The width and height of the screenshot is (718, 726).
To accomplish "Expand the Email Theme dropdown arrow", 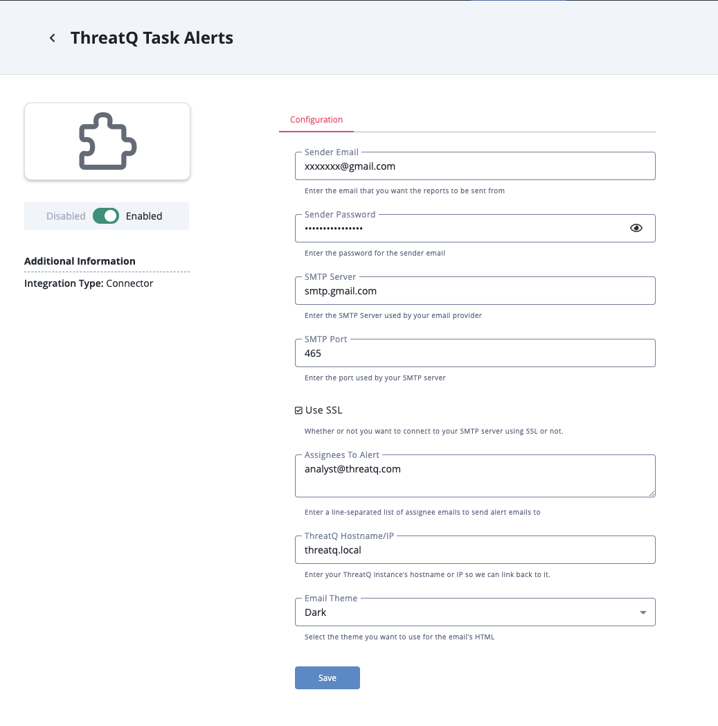I will [643, 612].
